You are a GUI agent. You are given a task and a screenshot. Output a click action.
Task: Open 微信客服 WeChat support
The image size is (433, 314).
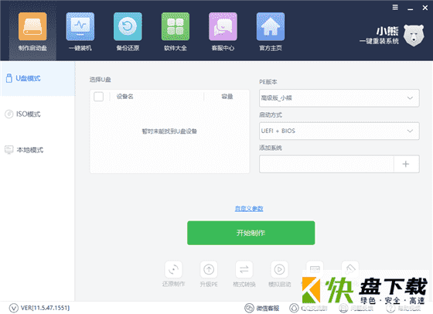[262, 309]
